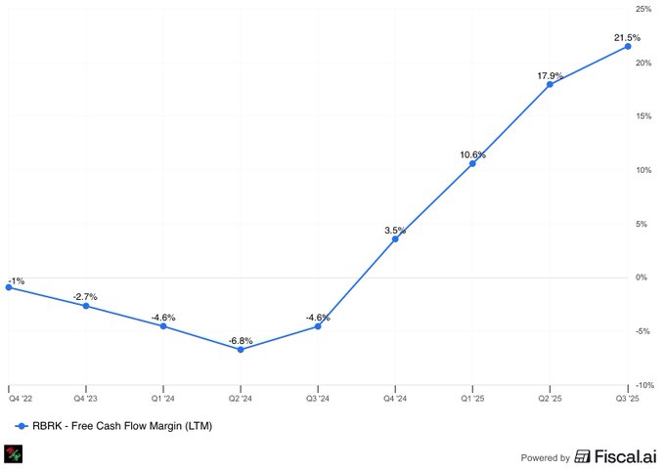Click the blue legend marker for RBRK
The width and height of the screenshot is (665, 471).
tap(22, 426)
